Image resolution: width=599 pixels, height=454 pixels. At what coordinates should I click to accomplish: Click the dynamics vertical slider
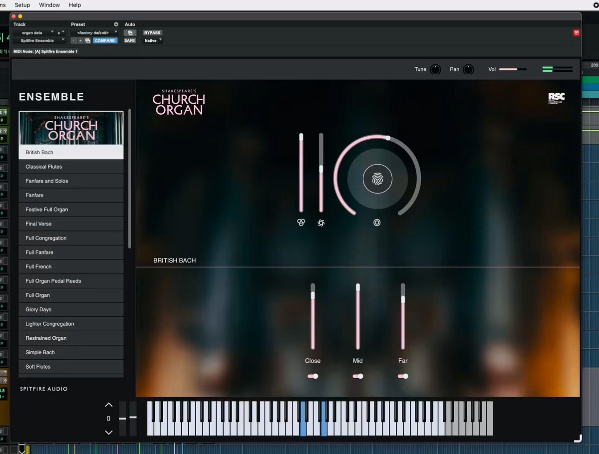(x=321, y=173)
